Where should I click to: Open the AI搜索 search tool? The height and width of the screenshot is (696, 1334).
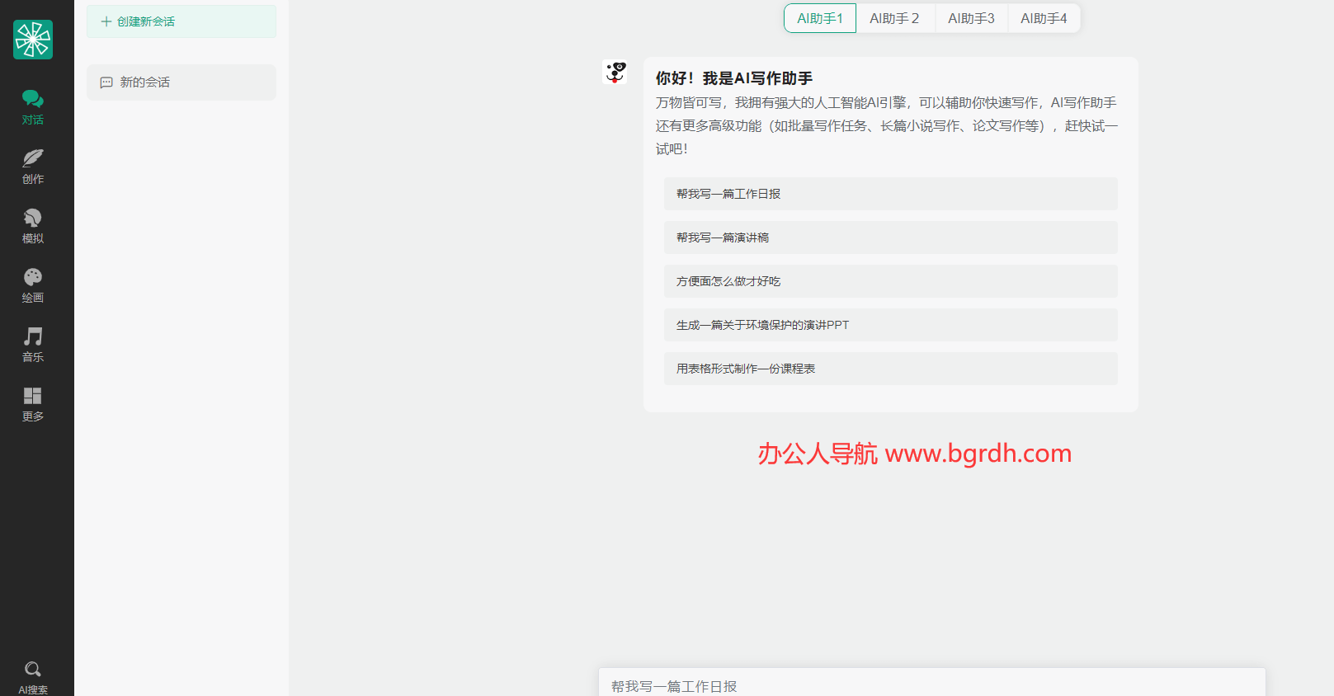33,676
